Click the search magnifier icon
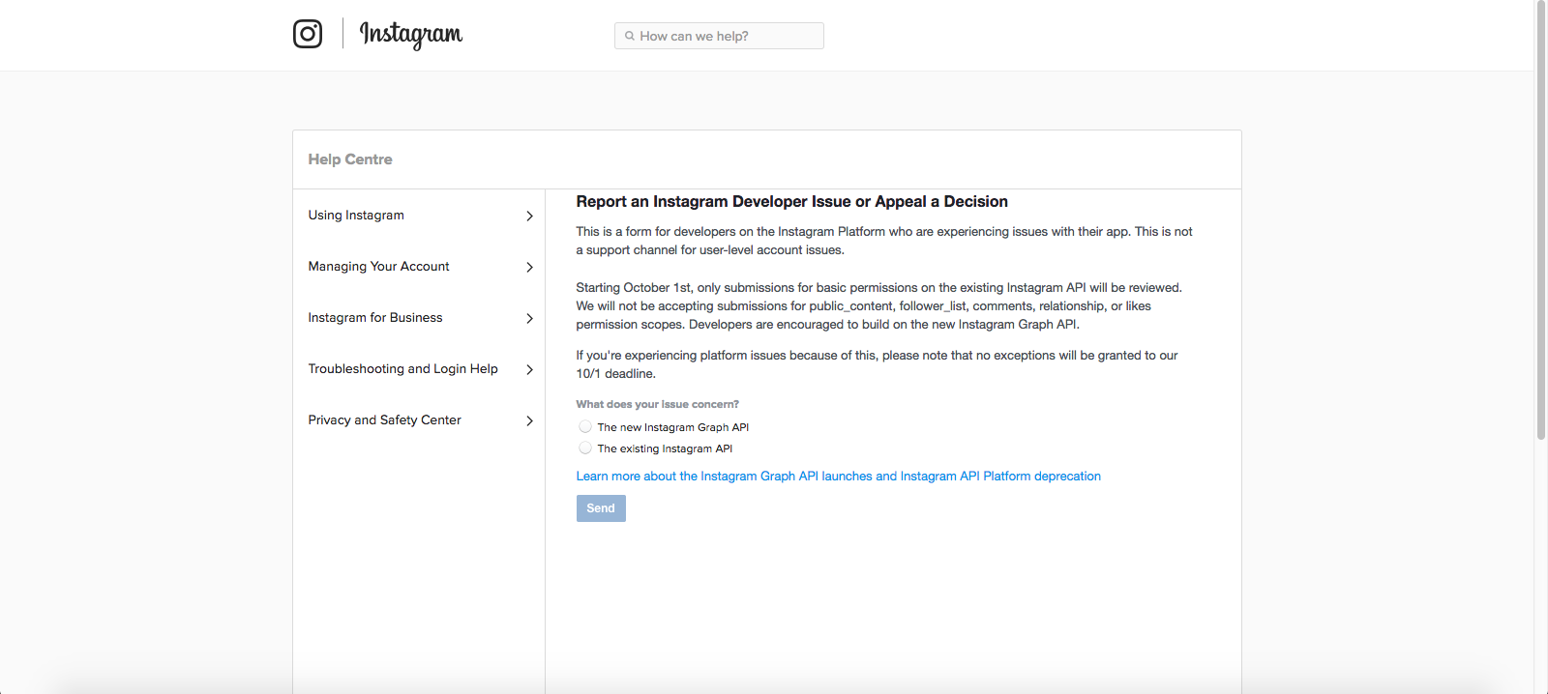This screenshot has width=1548, height=694. click(630, 36)
